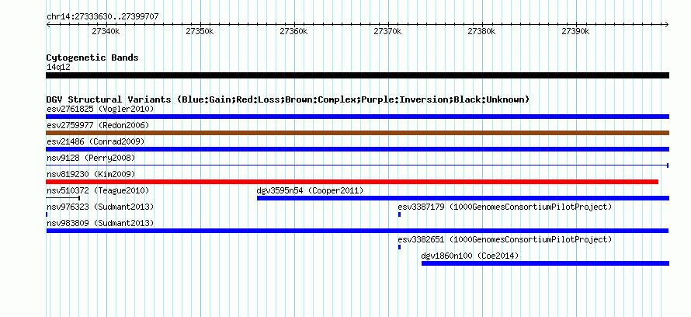Click the 14q12 band label
The image size is (691, 317).
pos(58,67)
